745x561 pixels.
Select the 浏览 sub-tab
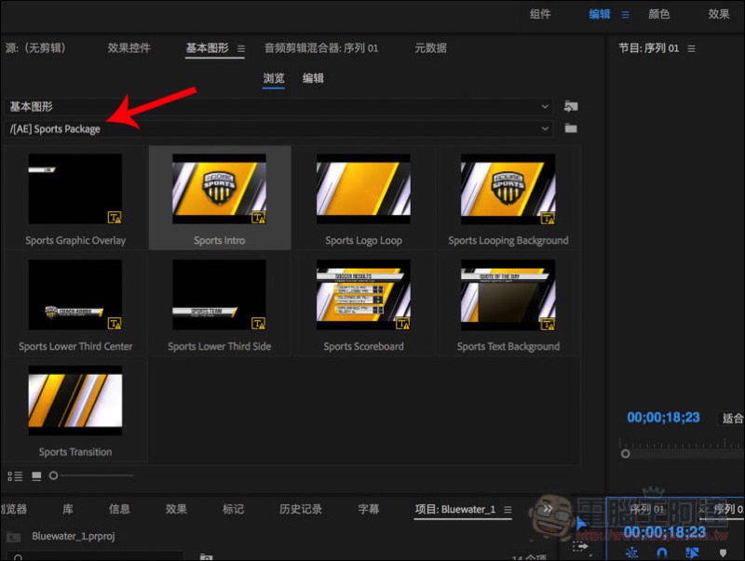click(274, 78)
